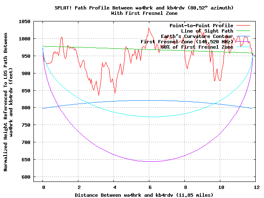Click the legend label 'Earth's Curvature Contour'
The height and width of the screenshot is (198, 264).
click(x=197, y=36)
